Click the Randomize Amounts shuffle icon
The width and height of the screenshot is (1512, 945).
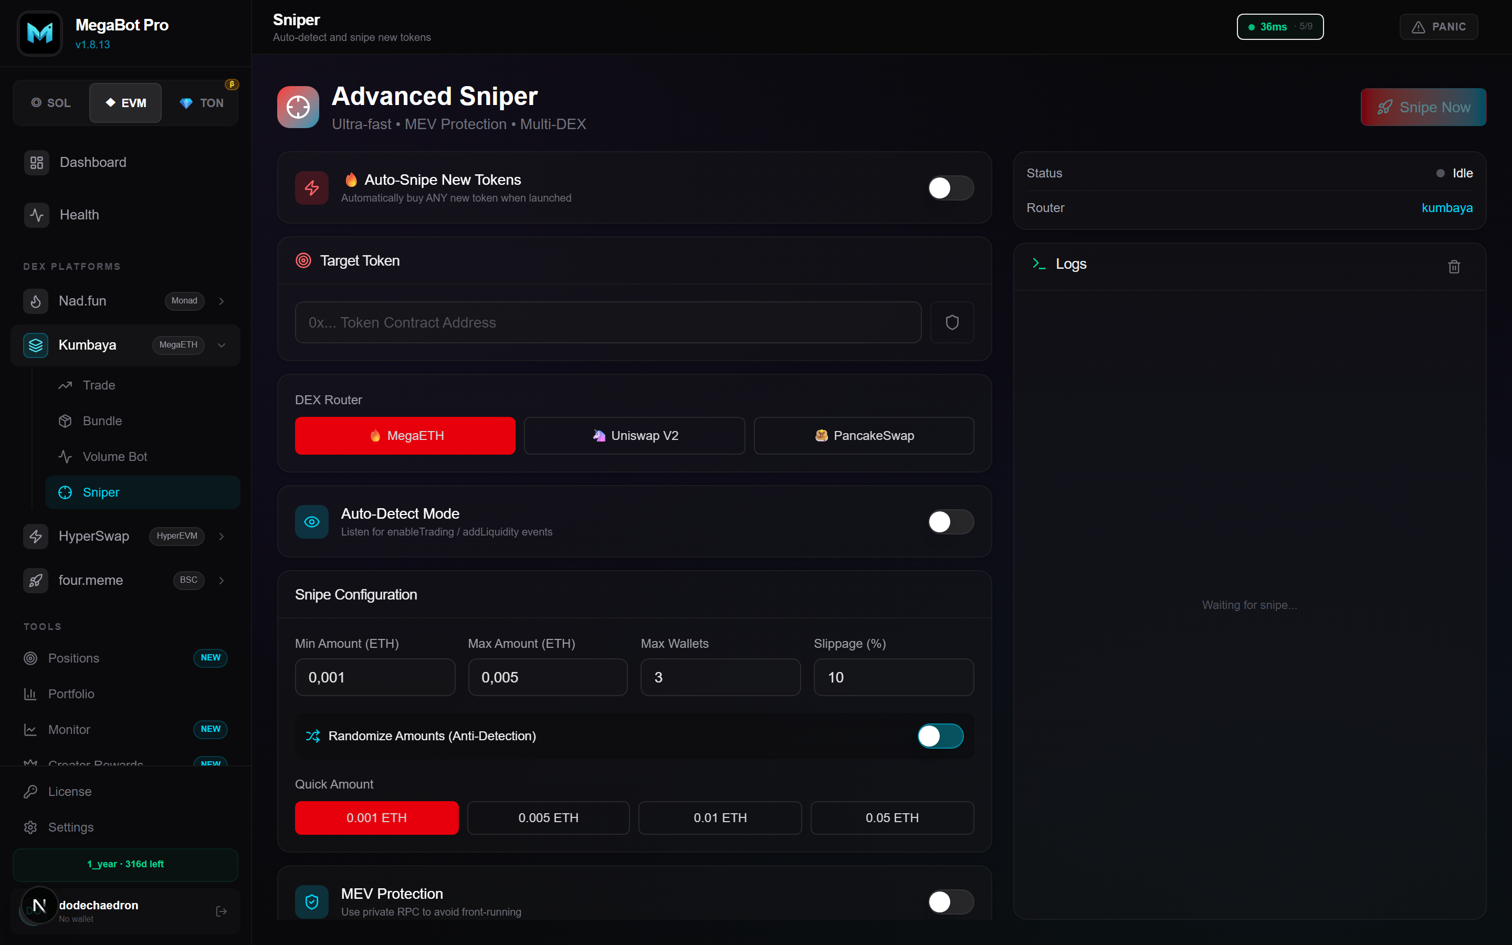[x=313, y=736]
